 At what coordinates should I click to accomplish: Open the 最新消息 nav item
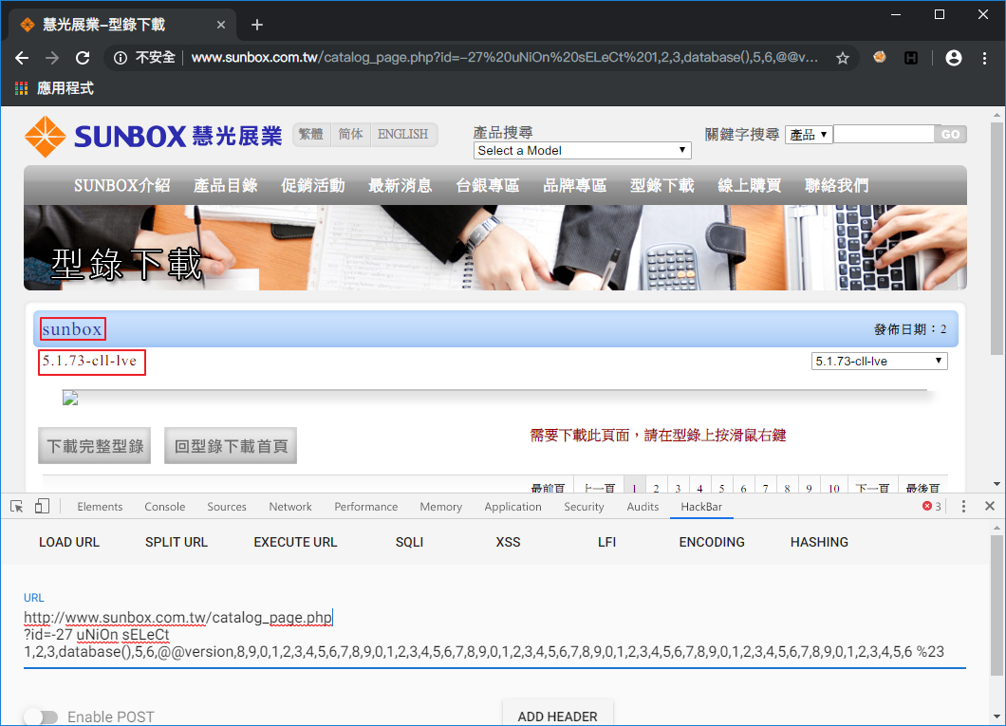coord(401,185)
